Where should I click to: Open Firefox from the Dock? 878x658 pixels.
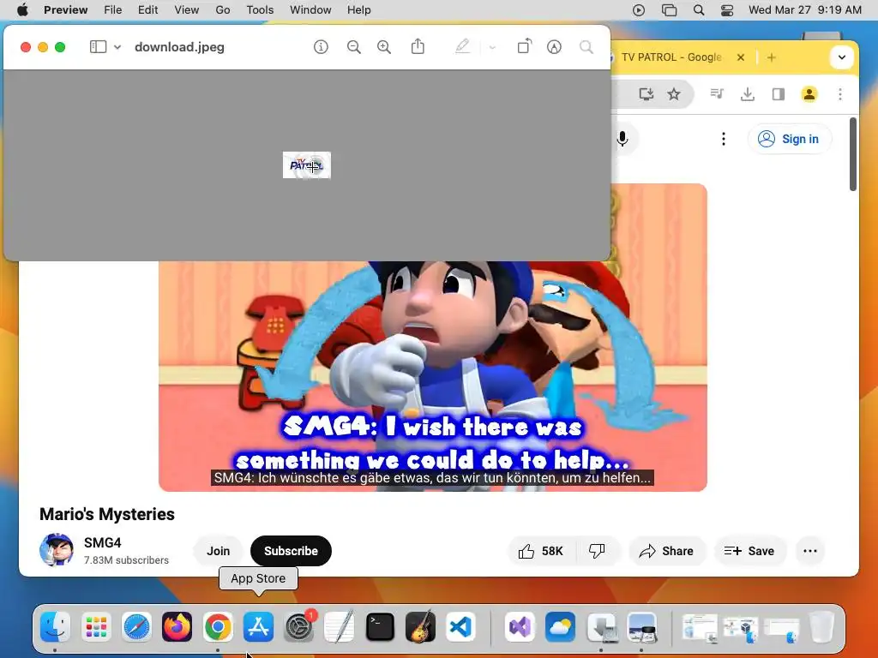(177, 626)
